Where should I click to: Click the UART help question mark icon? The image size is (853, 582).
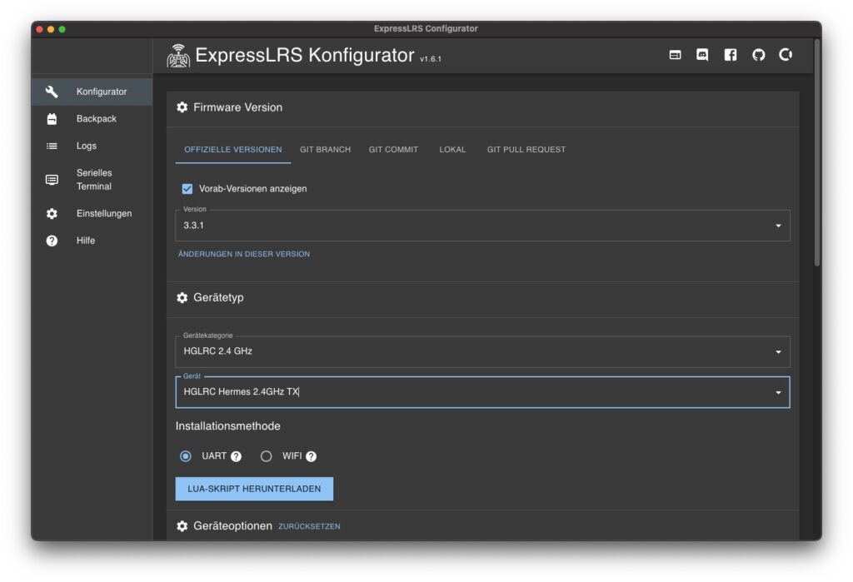(x=237, y=456)
